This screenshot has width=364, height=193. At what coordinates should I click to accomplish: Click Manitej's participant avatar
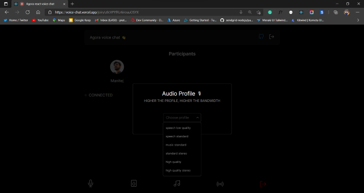tap(117, 67)
